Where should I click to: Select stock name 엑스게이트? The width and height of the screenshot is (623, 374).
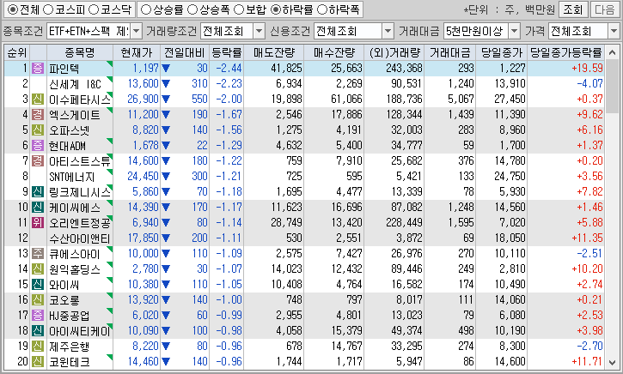click(75, 115)
